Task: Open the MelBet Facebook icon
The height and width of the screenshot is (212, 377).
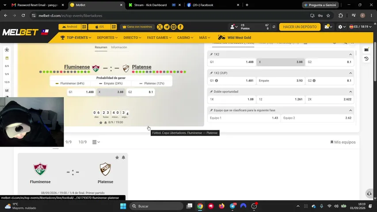Action: (180, 27)
